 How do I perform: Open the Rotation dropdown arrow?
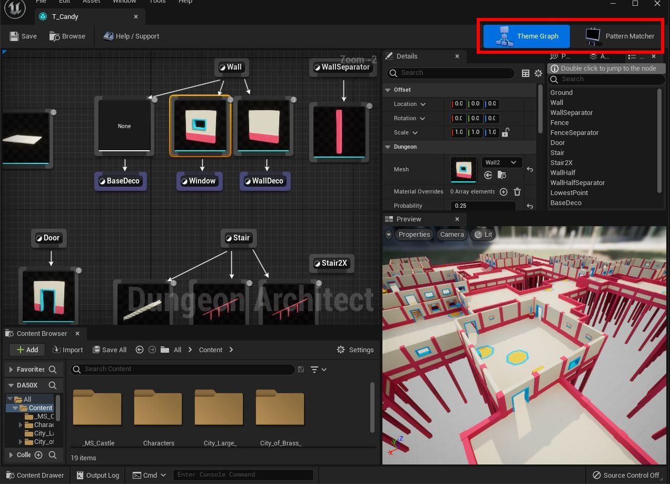click(423, 119)
